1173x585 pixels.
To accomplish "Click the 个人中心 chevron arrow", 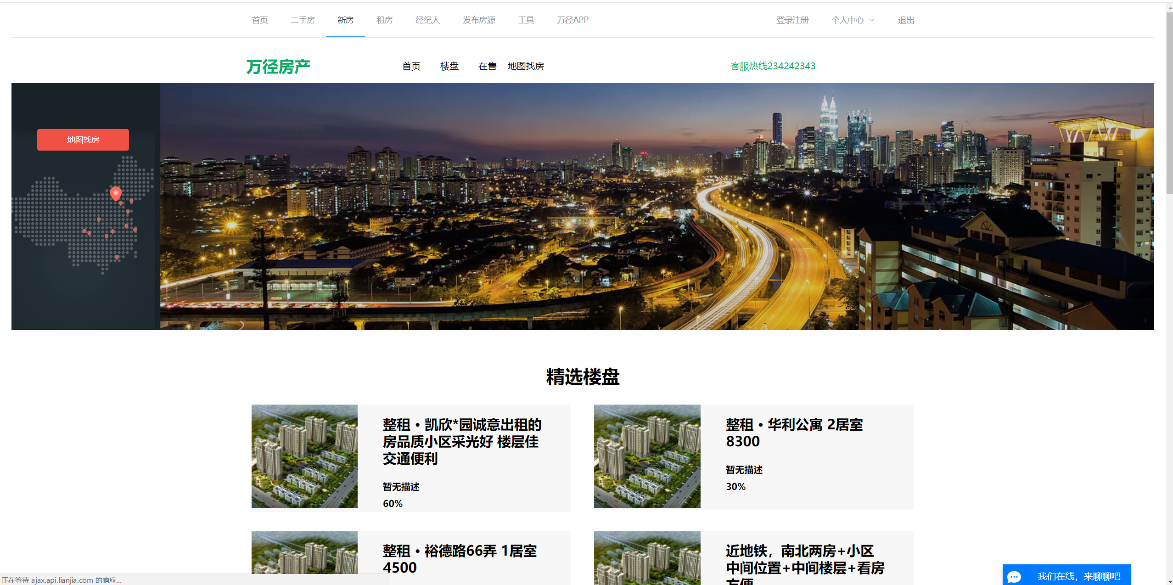I will pos(871,20).
